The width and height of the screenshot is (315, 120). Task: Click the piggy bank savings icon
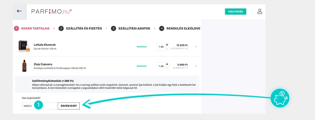tap(280, 98)
